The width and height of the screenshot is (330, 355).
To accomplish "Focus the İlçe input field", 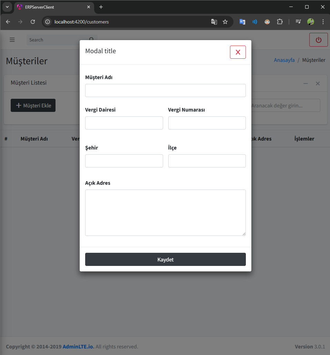I will (x=207, y=161).
